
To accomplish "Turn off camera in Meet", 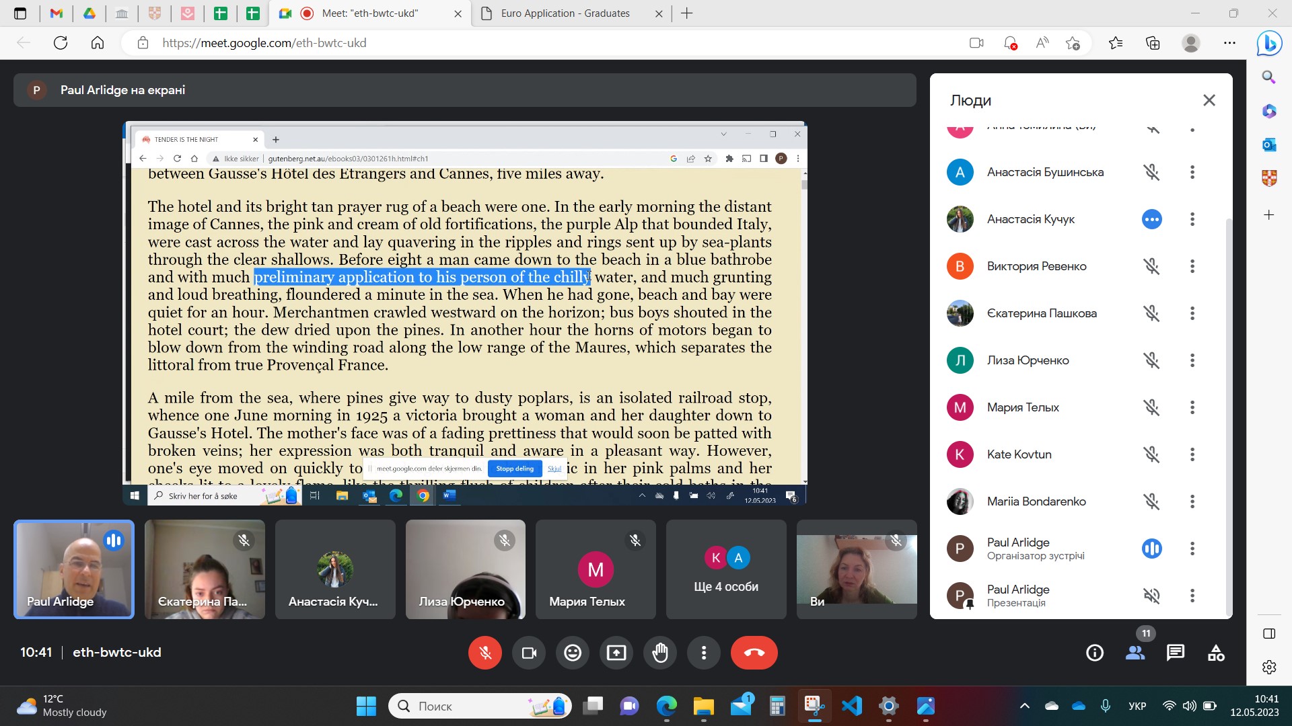I will tap(529, 653).
